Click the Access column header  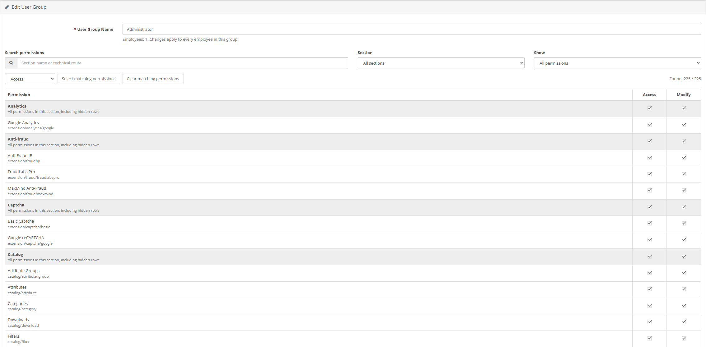pos(649,95)
